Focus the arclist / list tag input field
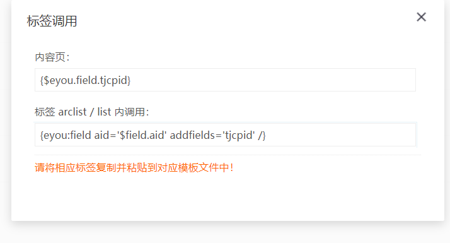The image size is (450, 243). pyautogui.click(x=225, y=135)
